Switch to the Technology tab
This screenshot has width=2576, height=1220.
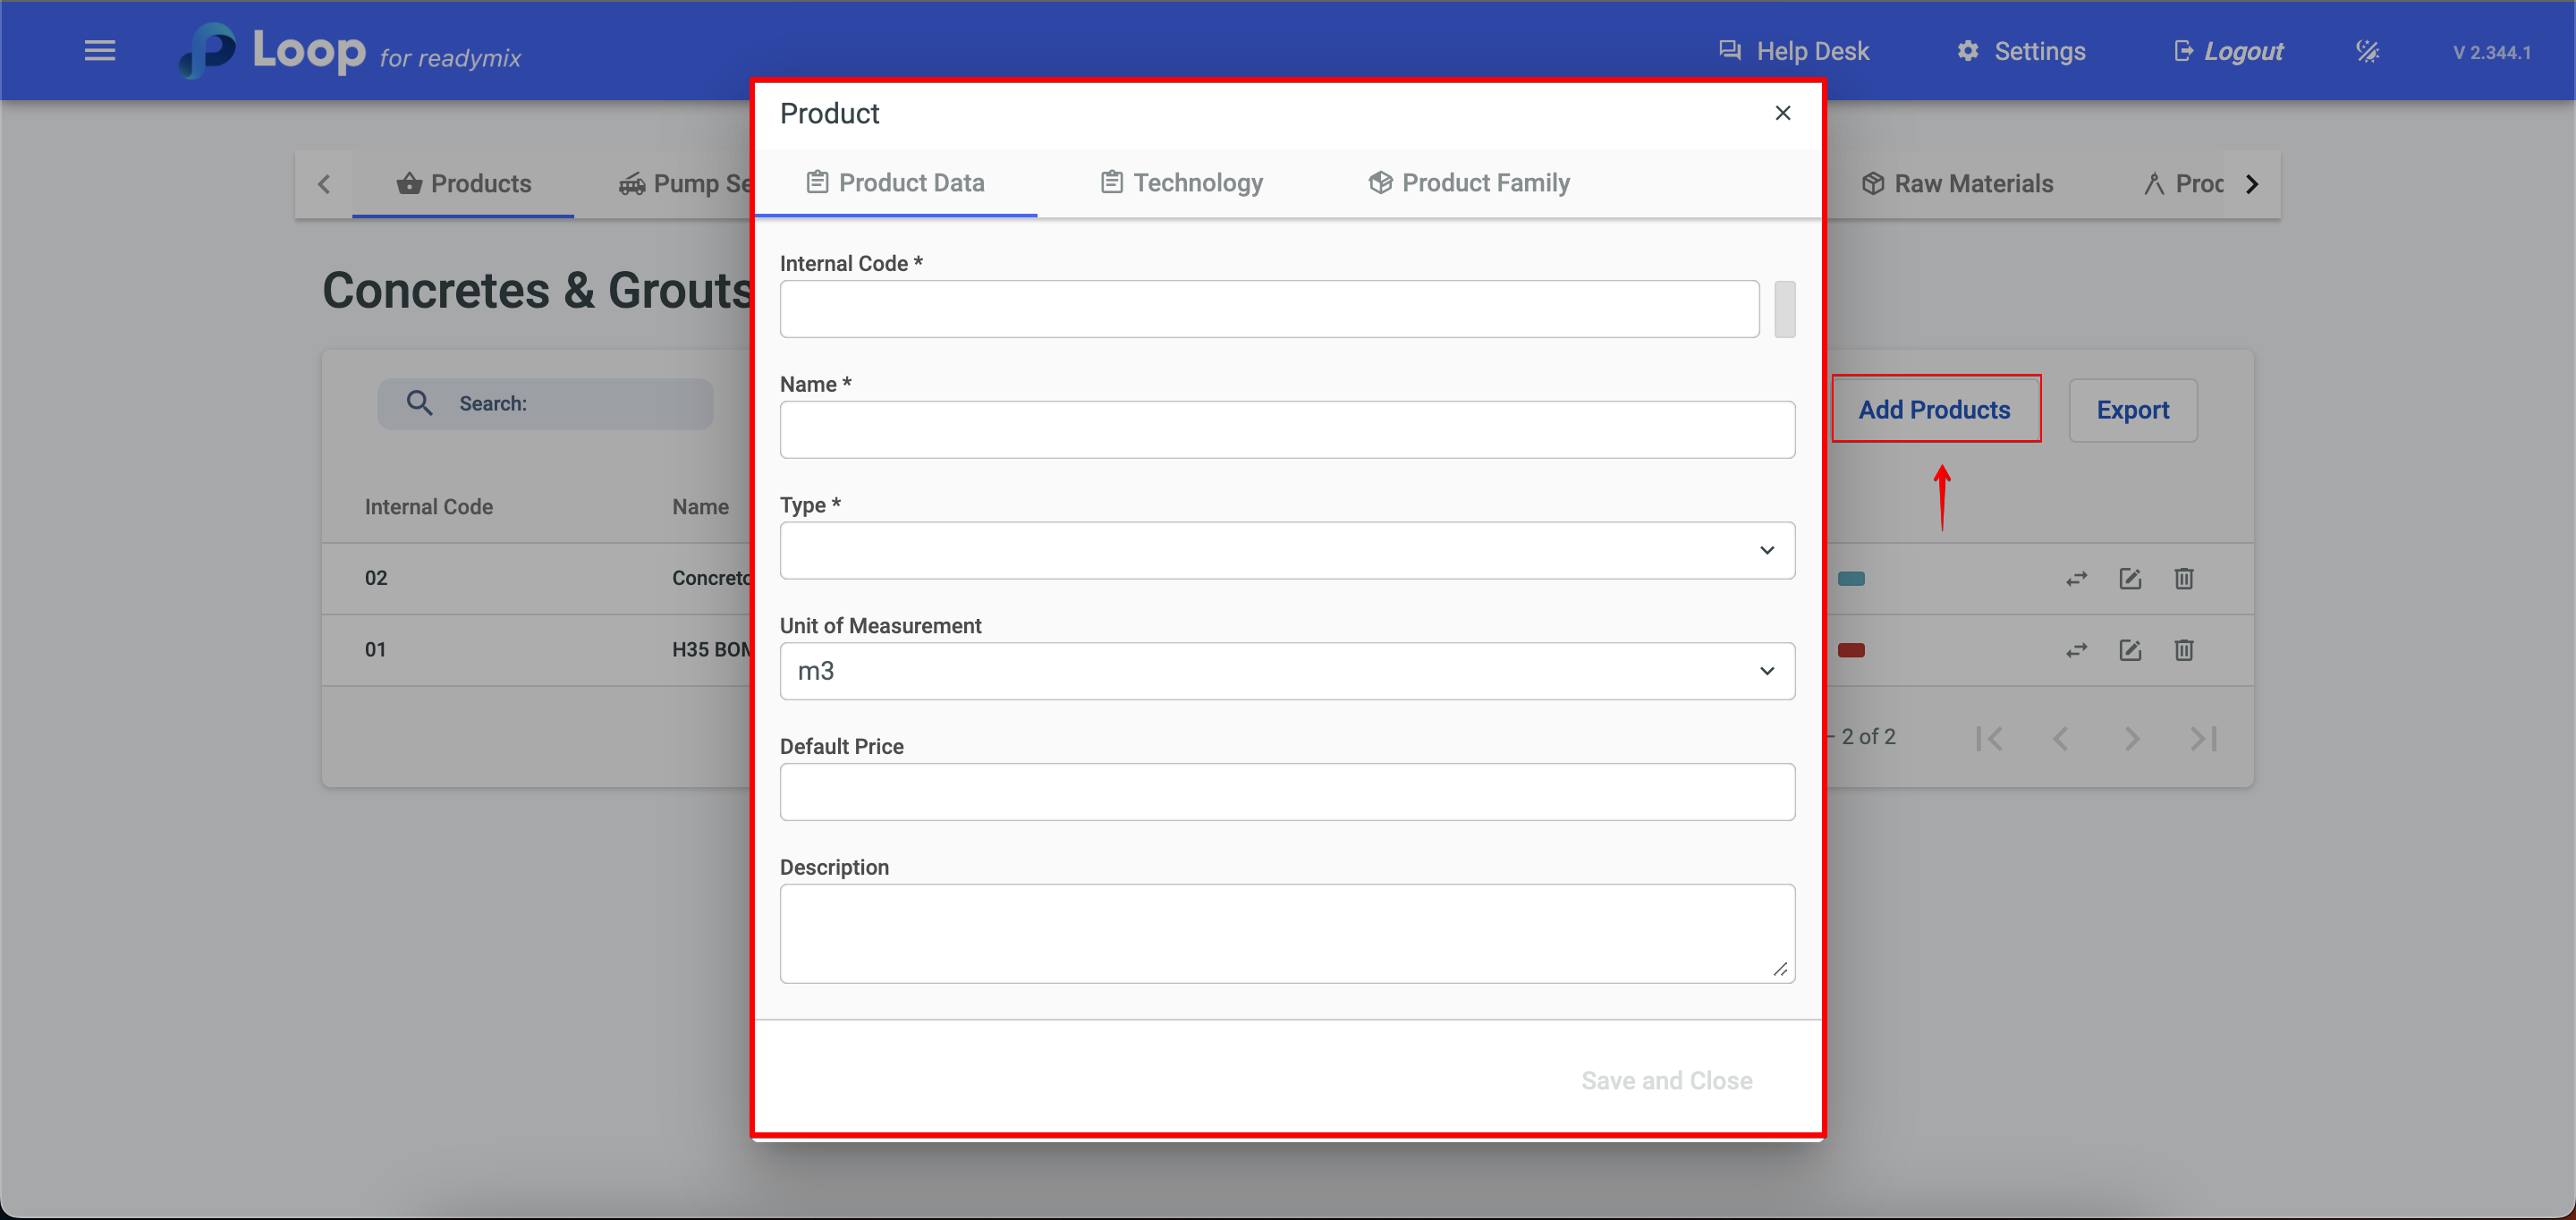point(1182,182)
